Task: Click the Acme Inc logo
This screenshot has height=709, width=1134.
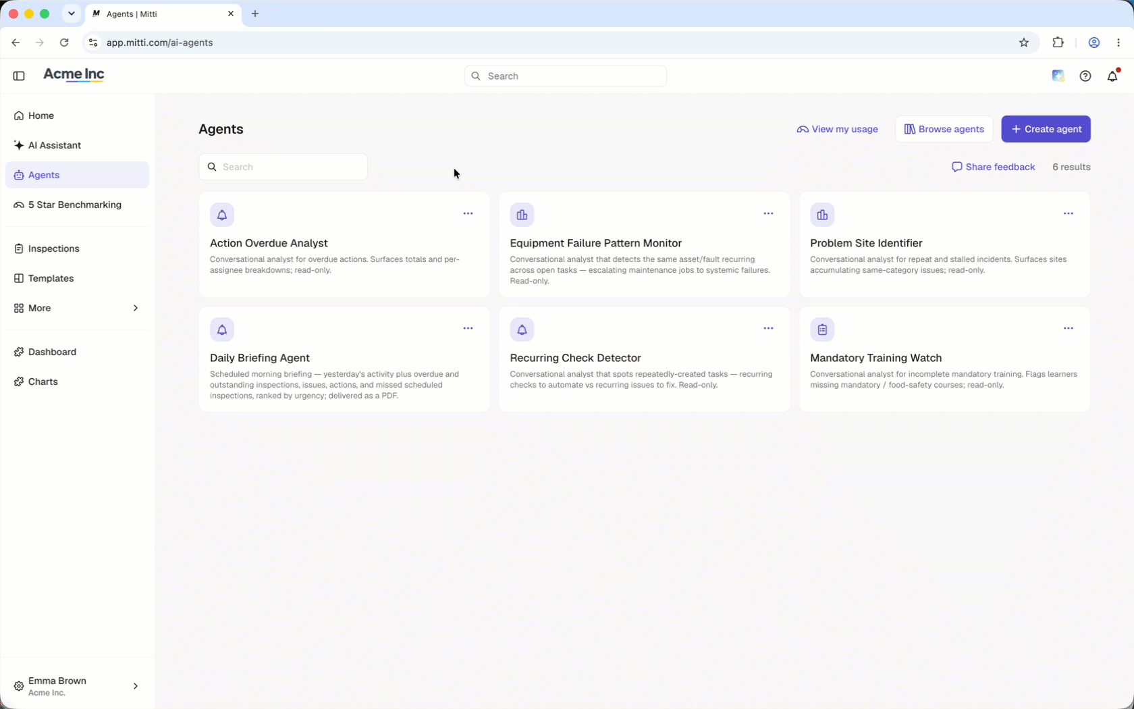Action: pos(74,75)
